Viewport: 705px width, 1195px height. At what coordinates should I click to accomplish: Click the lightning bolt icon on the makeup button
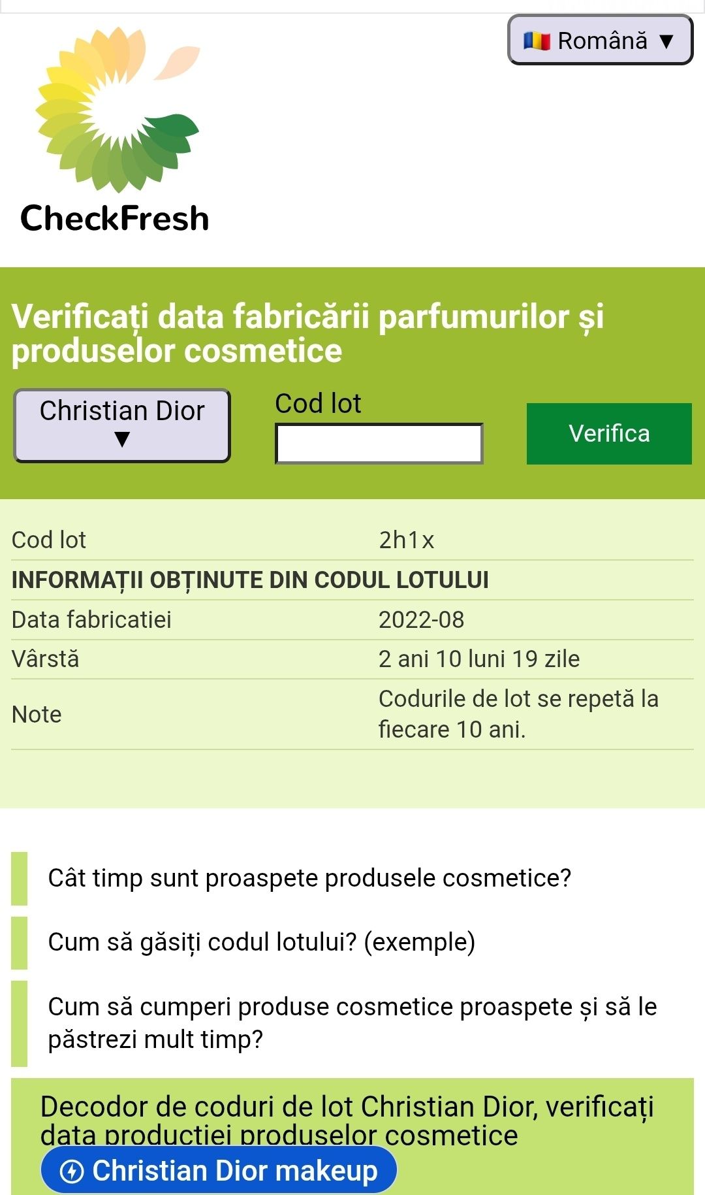pos(71,1171)
